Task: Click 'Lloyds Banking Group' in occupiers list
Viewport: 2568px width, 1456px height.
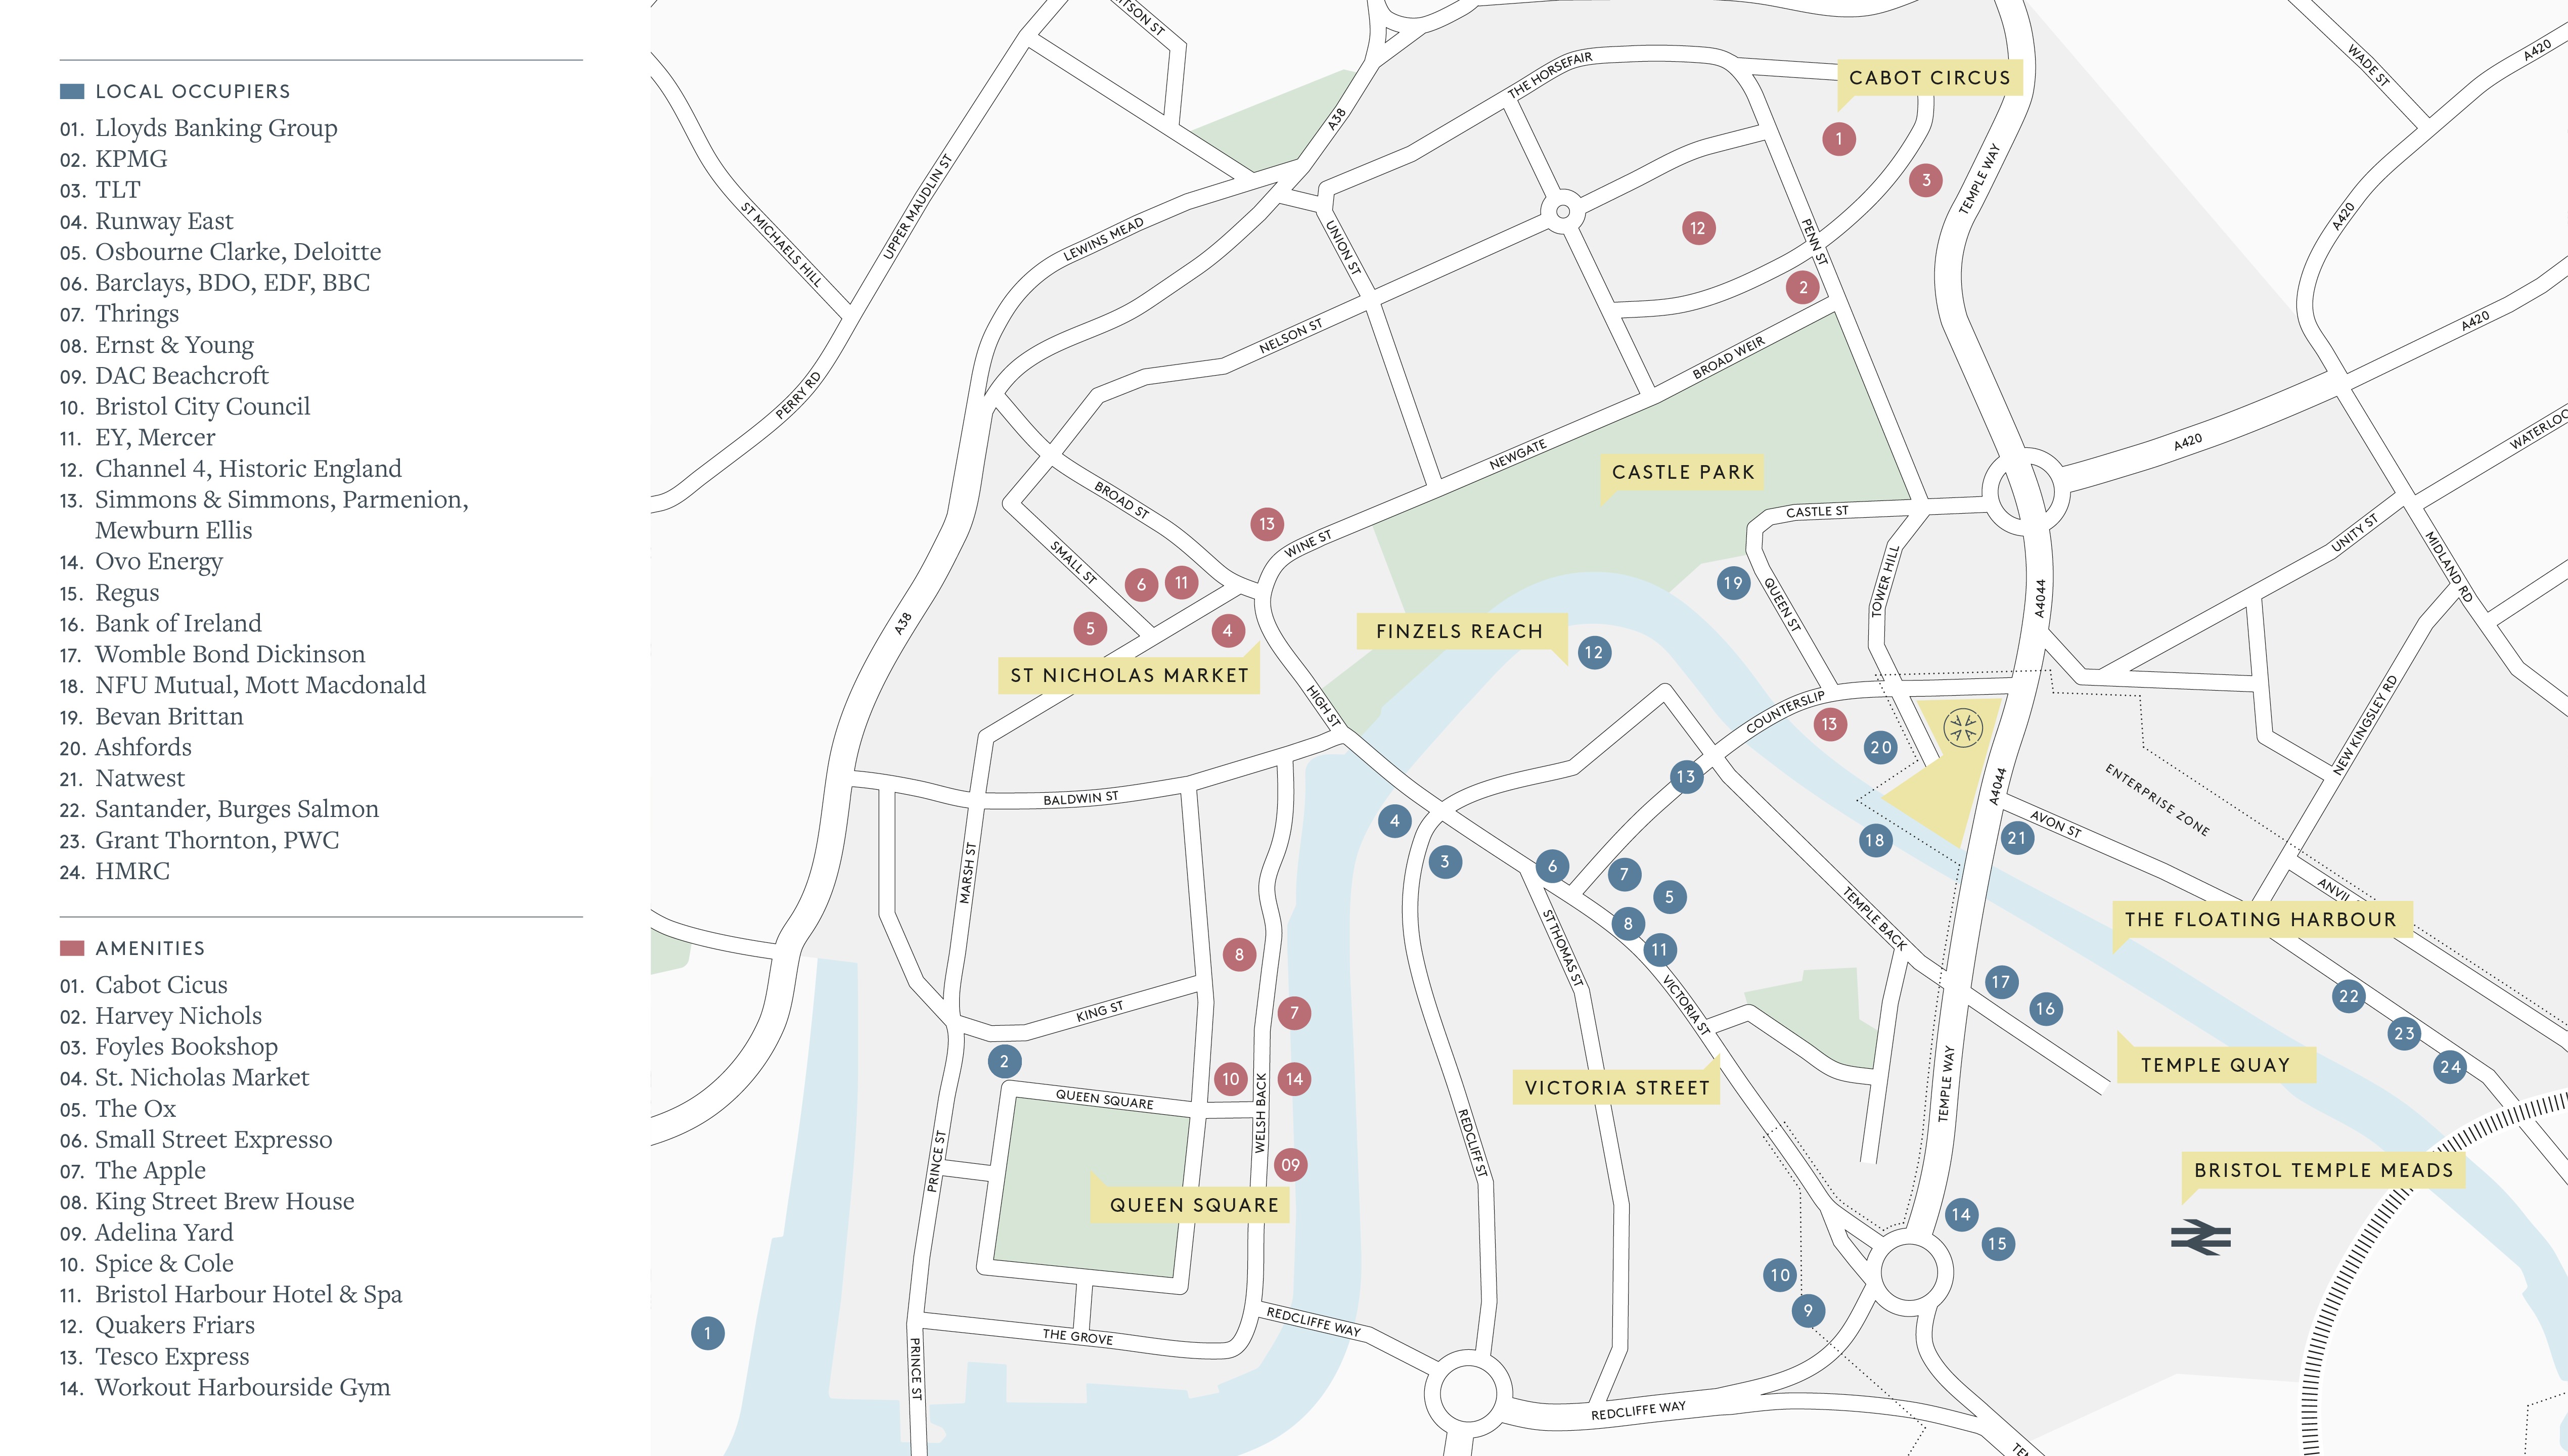Action: point(216,129)
